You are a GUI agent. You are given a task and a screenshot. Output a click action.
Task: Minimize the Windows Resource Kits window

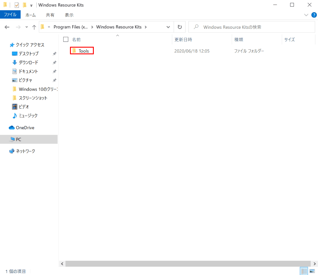[275, 5]
